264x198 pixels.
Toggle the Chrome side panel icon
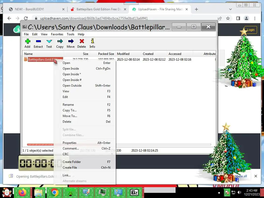coord(238,18)
